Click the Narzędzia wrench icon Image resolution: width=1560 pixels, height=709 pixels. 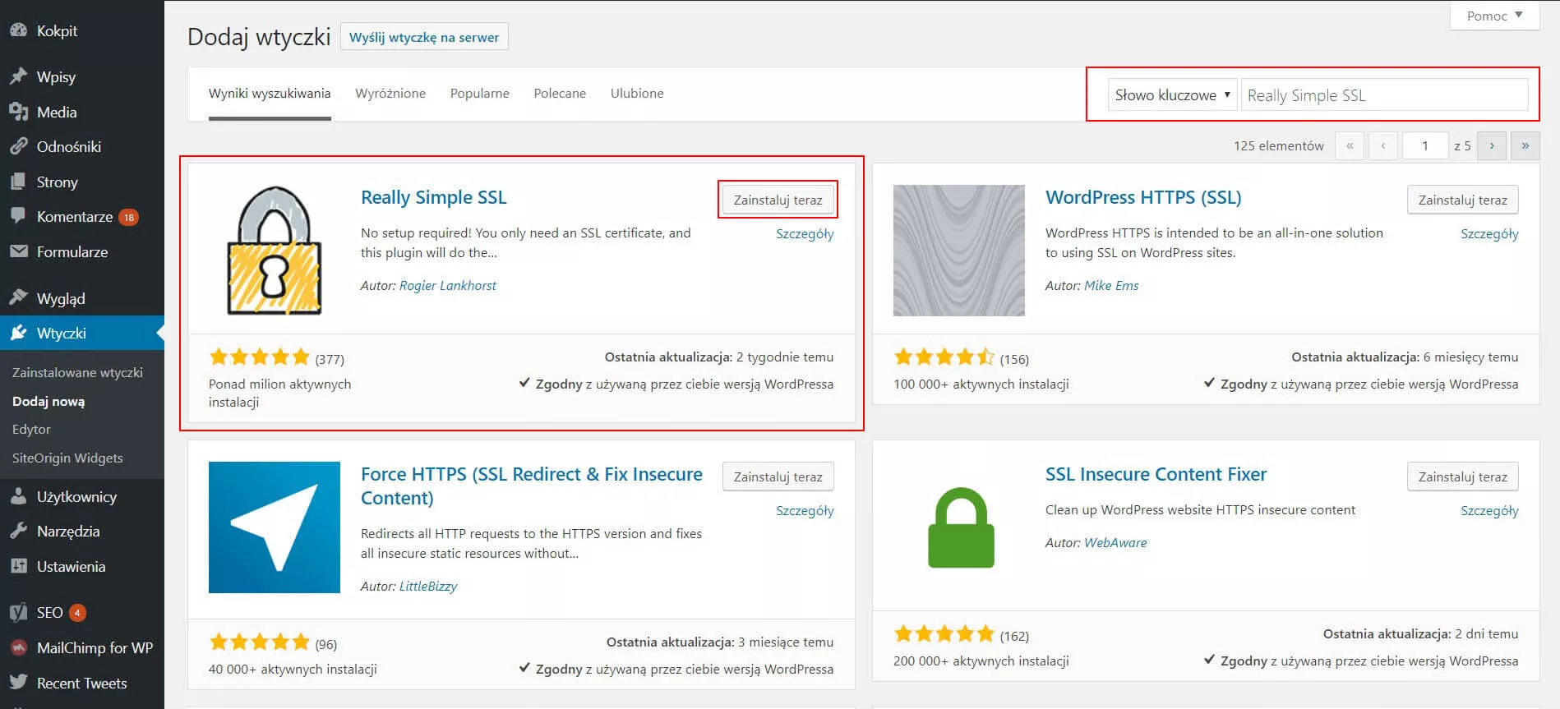18,531
